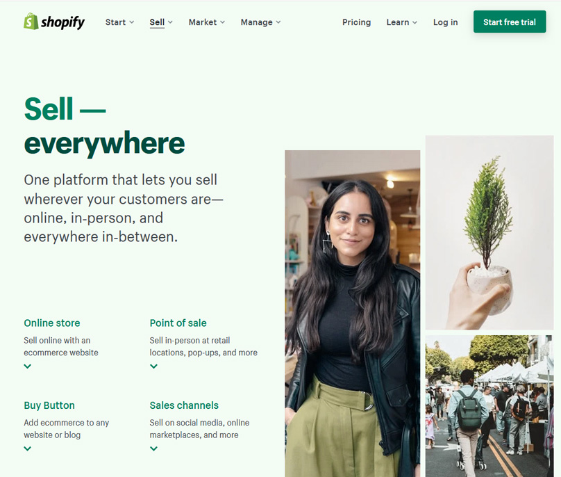The height and width of the screenshot is (477, 561).
Task: Go to the Pricing page
Action: click(356, 22)
